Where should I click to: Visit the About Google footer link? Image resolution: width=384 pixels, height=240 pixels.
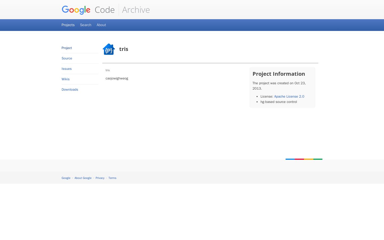(x=83, y=178)
